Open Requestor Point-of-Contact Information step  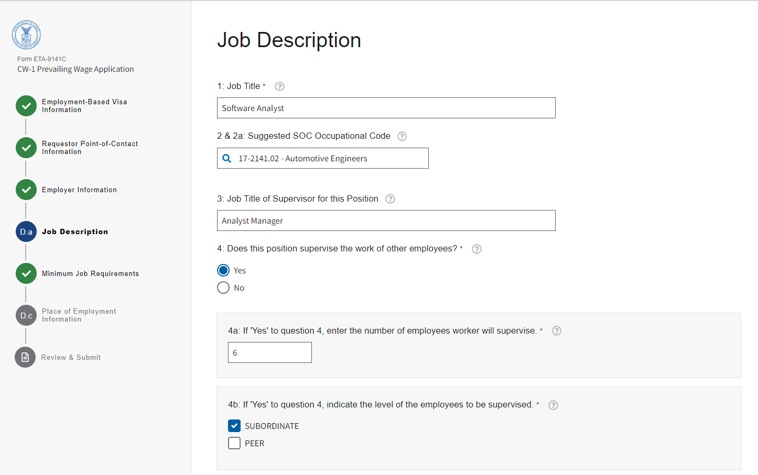(x=89, y=148)
